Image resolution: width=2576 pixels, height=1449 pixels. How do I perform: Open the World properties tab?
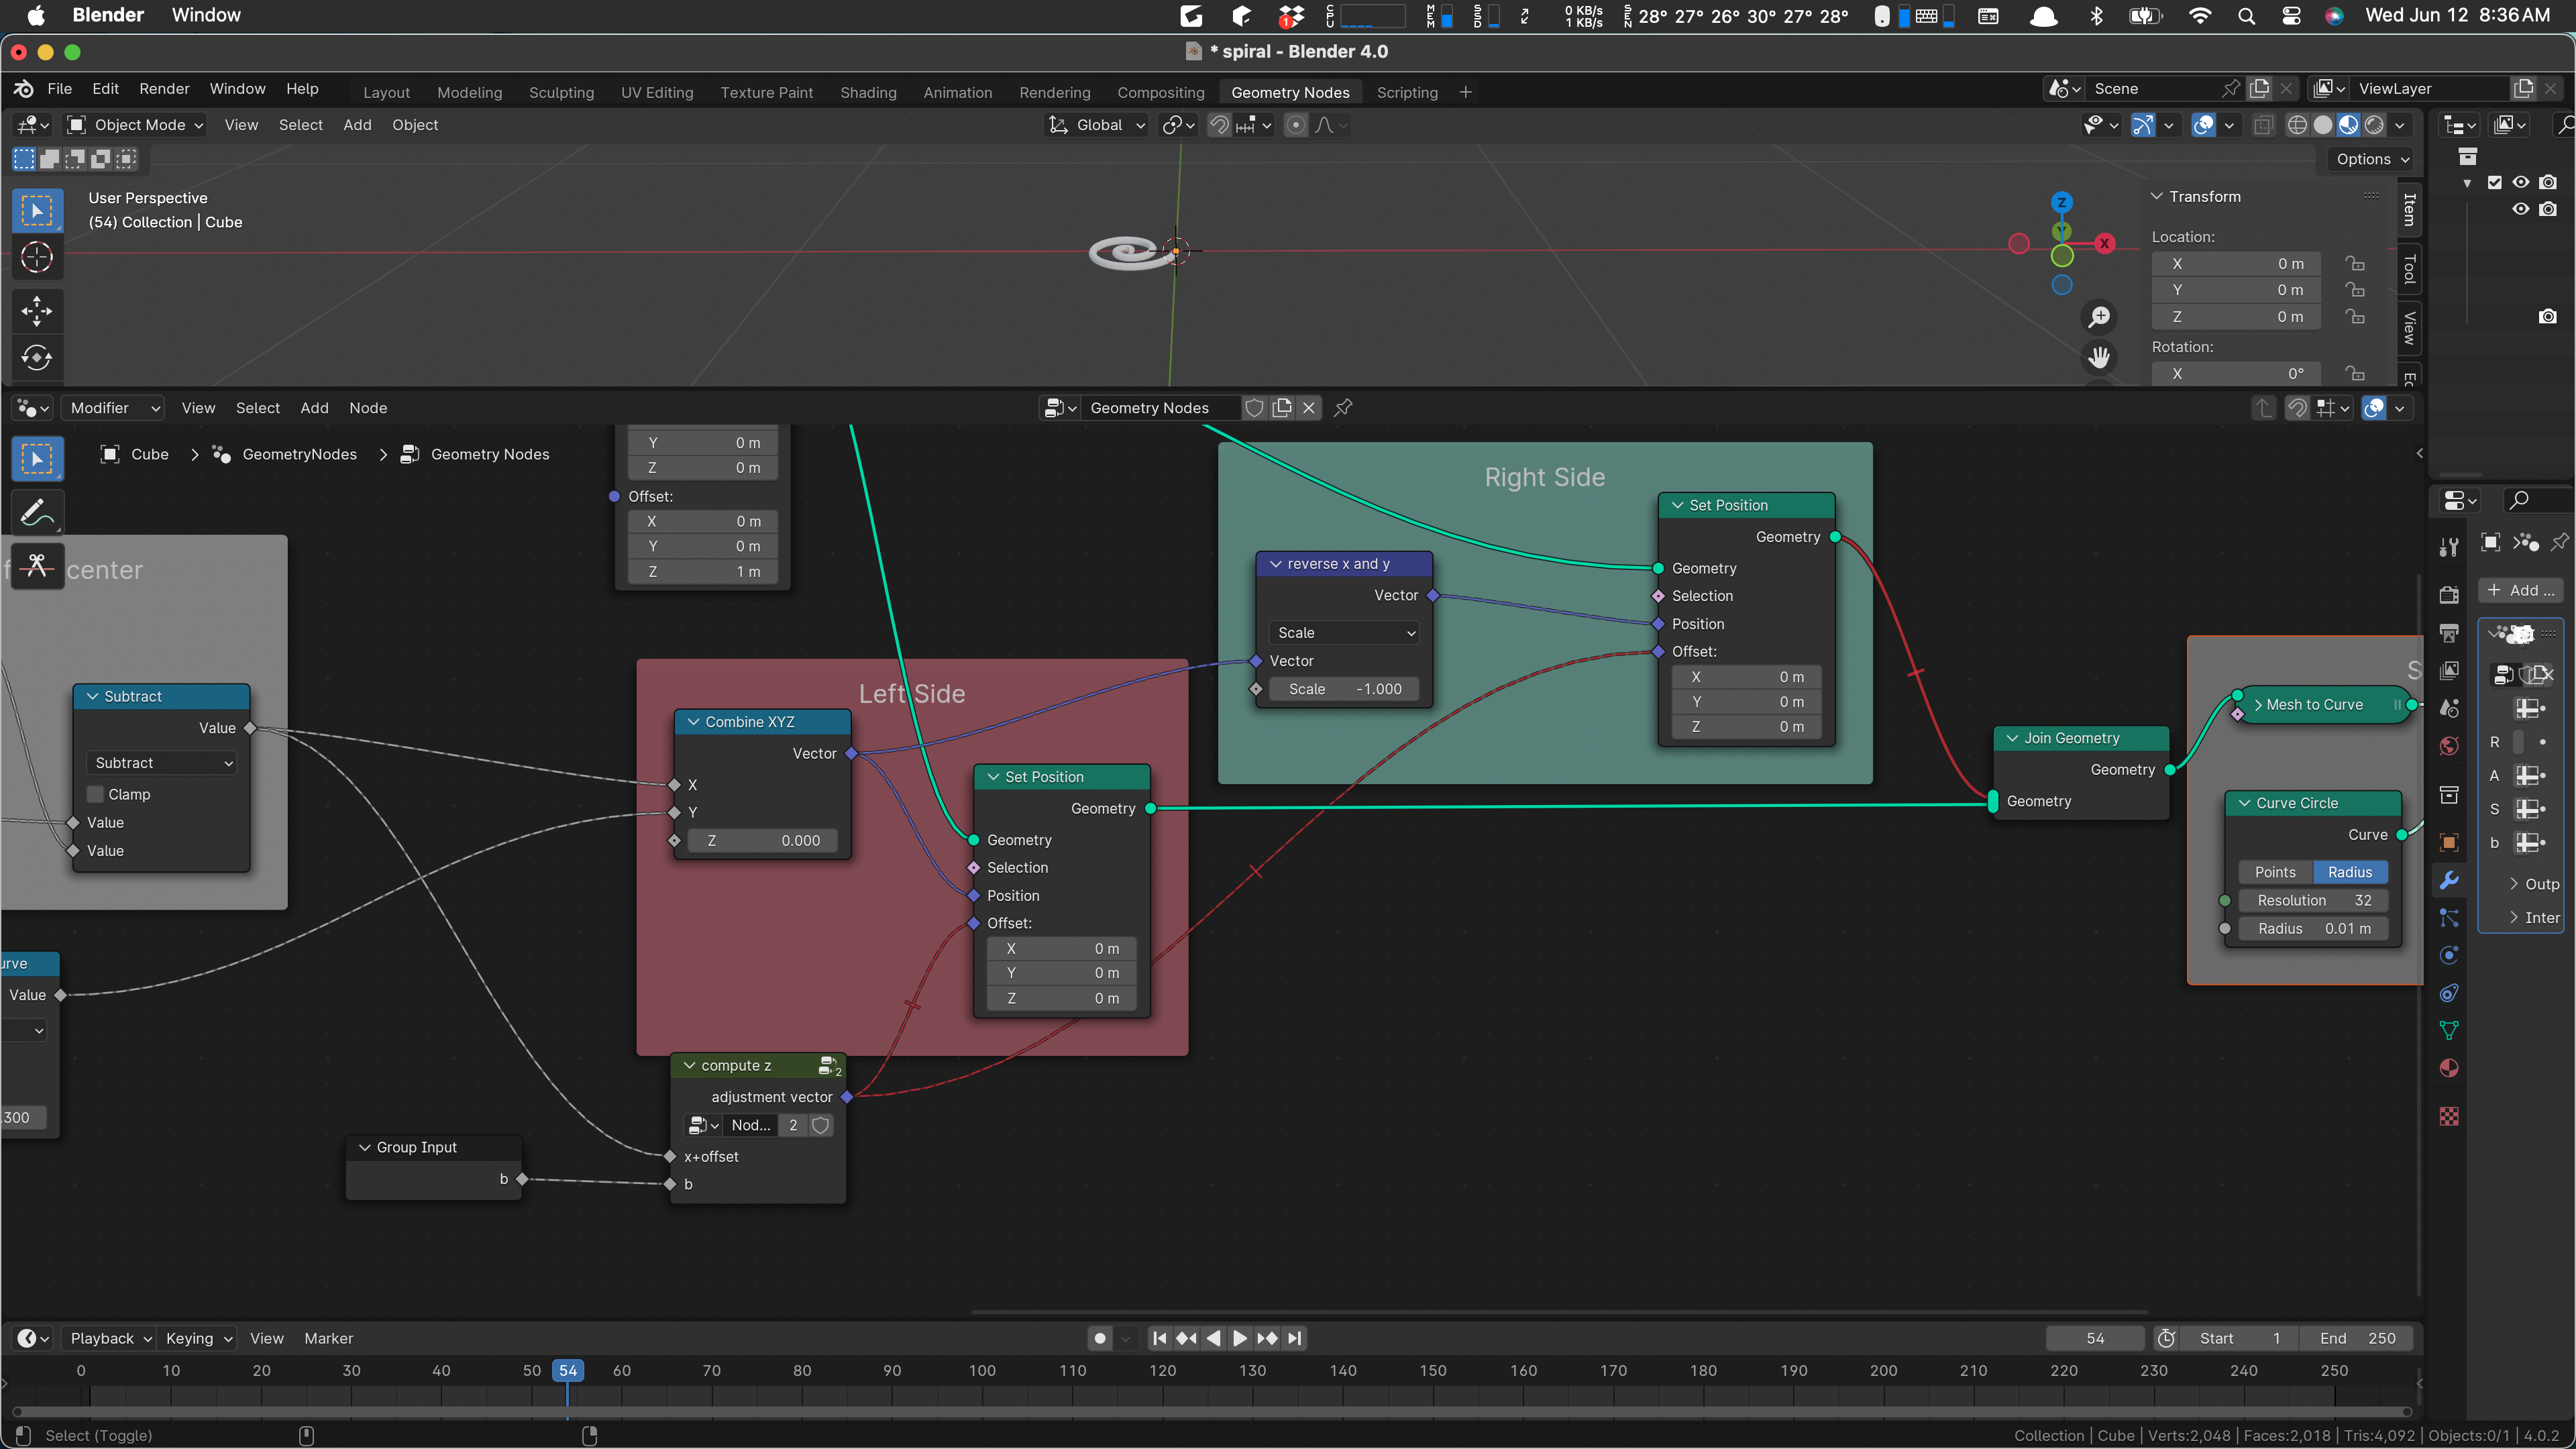(2449, 746)
